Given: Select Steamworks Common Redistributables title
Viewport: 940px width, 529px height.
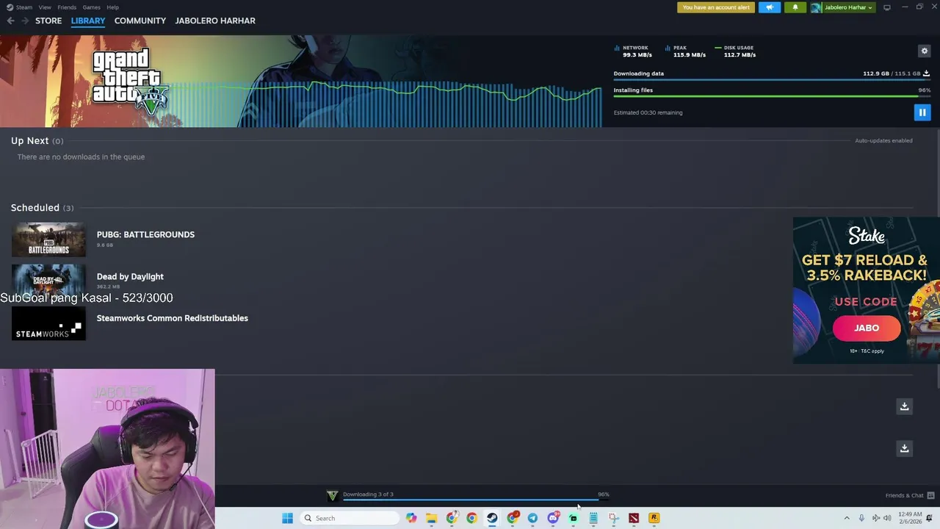Looking at the screenshot, I should tap(173, 318).
